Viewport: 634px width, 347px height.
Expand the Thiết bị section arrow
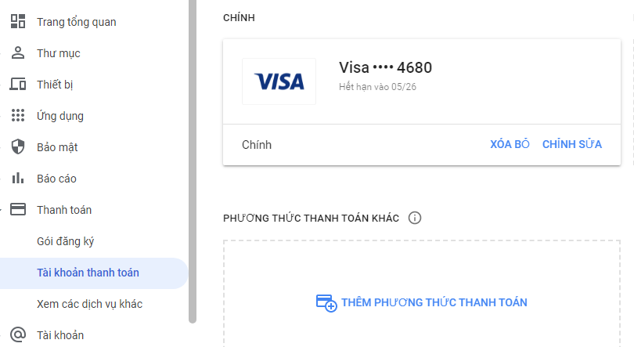2,85
